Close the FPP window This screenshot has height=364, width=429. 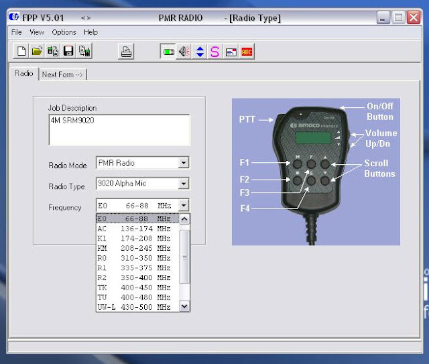414,18
